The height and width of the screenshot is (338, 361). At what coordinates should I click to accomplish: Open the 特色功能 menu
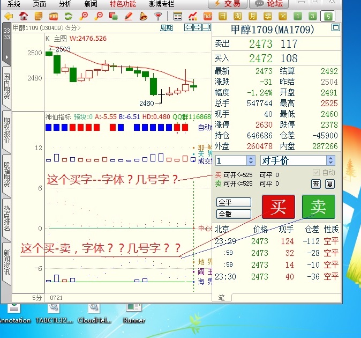123,4
